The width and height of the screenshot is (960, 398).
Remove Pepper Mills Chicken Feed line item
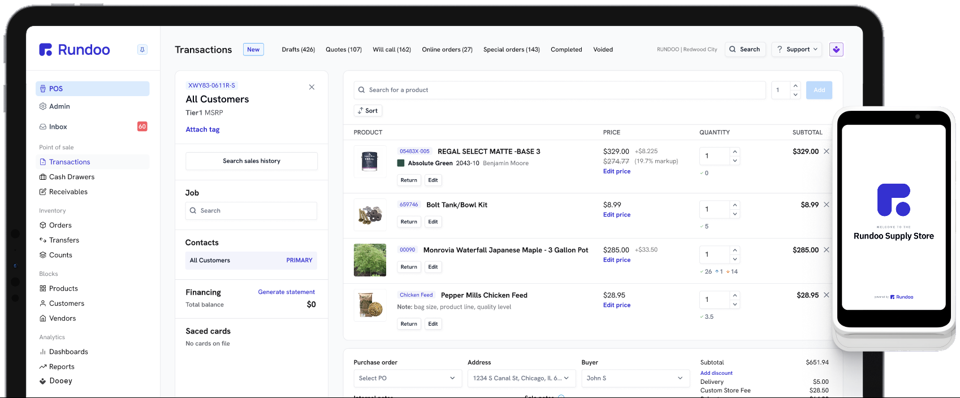click(827, 295)
